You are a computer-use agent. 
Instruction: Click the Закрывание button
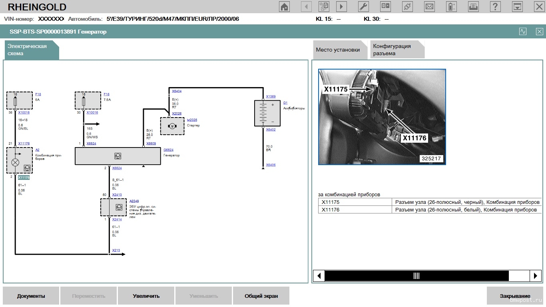(x=515, y=296)
